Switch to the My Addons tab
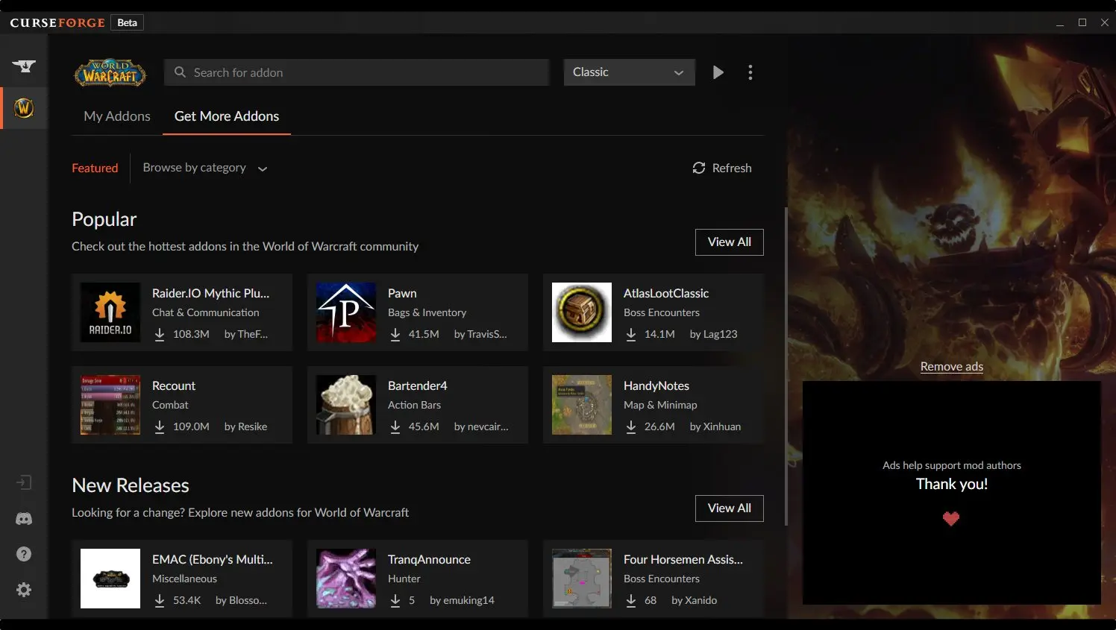Viewport: 1116px width, 630px height. coord(117,116)
